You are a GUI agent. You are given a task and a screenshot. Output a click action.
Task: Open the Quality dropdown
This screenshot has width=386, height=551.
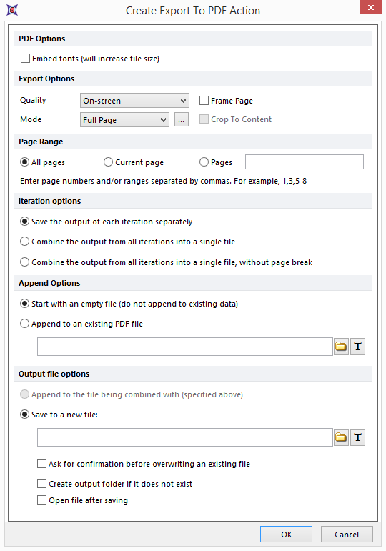(x=134, y=101)
